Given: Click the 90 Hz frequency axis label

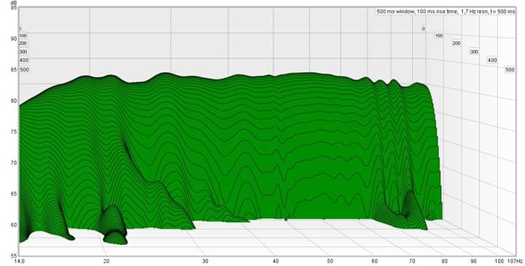Looking at the screenshot, I should pyautogui.click(x=473, y=261).
